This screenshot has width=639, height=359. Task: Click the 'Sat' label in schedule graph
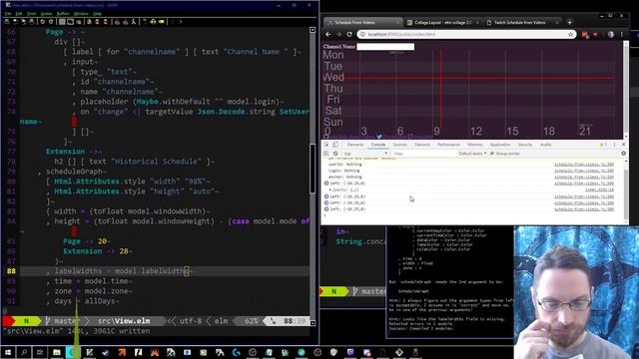click(x=333, y=111)
